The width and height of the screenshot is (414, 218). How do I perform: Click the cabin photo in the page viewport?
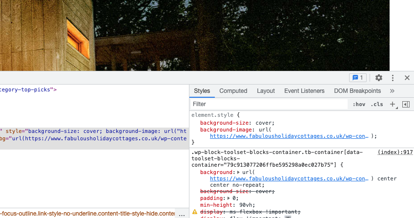tap(195, 35)
